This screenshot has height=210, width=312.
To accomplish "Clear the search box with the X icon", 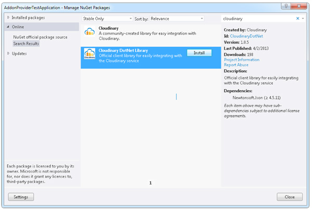I will coord(297,19).
